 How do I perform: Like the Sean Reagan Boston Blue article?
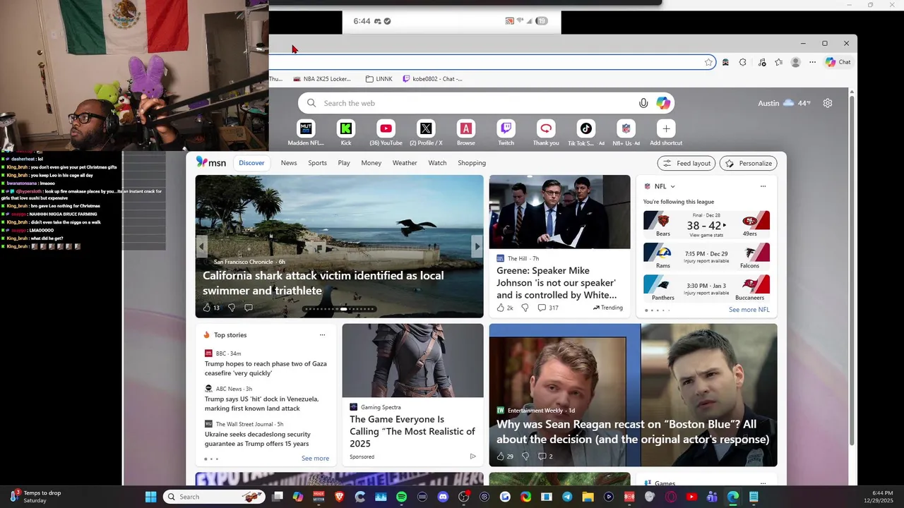[x=501, y=456]
